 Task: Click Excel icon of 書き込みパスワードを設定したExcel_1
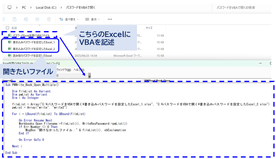10,42
